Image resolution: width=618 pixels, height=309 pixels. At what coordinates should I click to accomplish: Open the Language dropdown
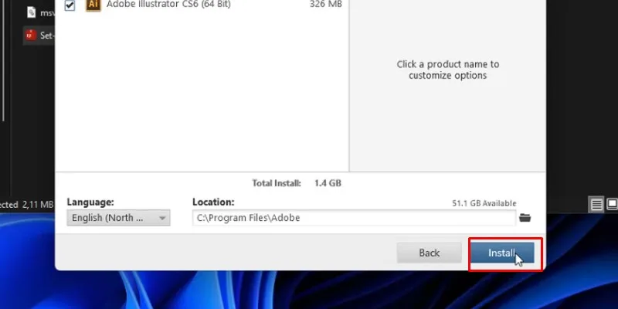click(118, 218)
